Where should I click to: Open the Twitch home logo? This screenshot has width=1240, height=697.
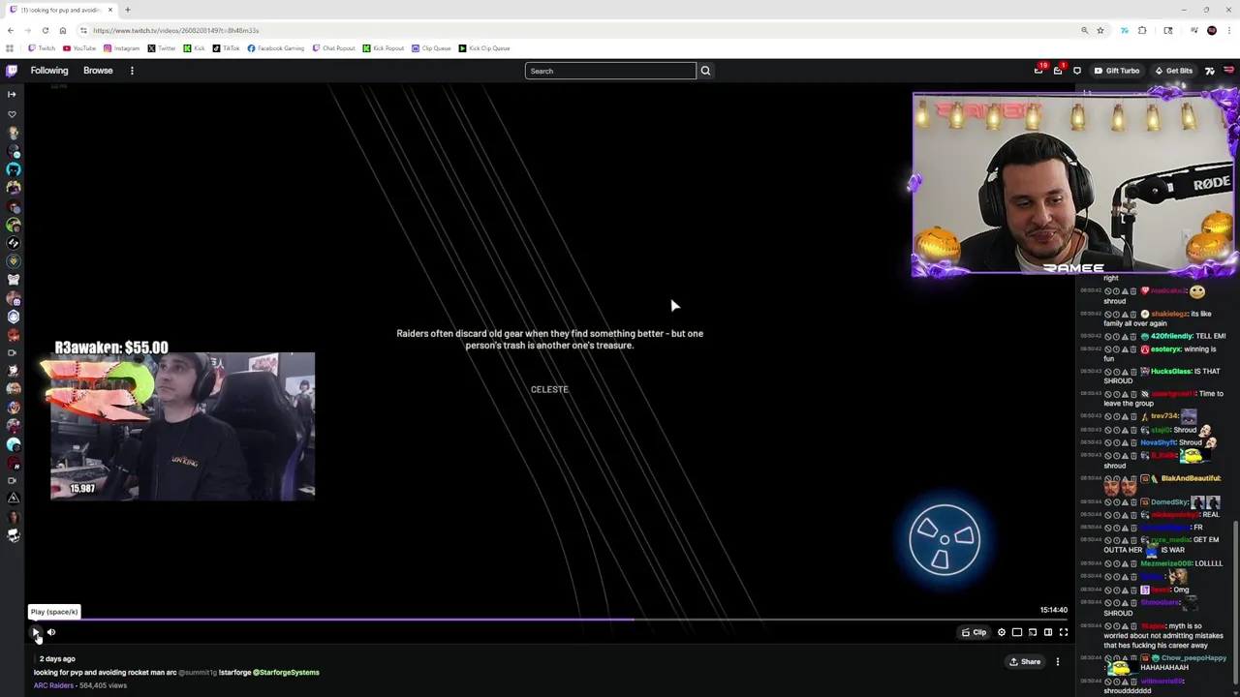click(x=12, y=71)
